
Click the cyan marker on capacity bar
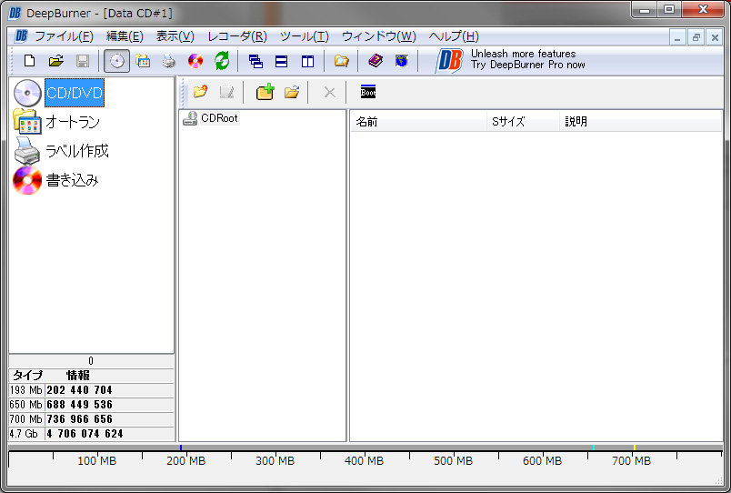594,448
